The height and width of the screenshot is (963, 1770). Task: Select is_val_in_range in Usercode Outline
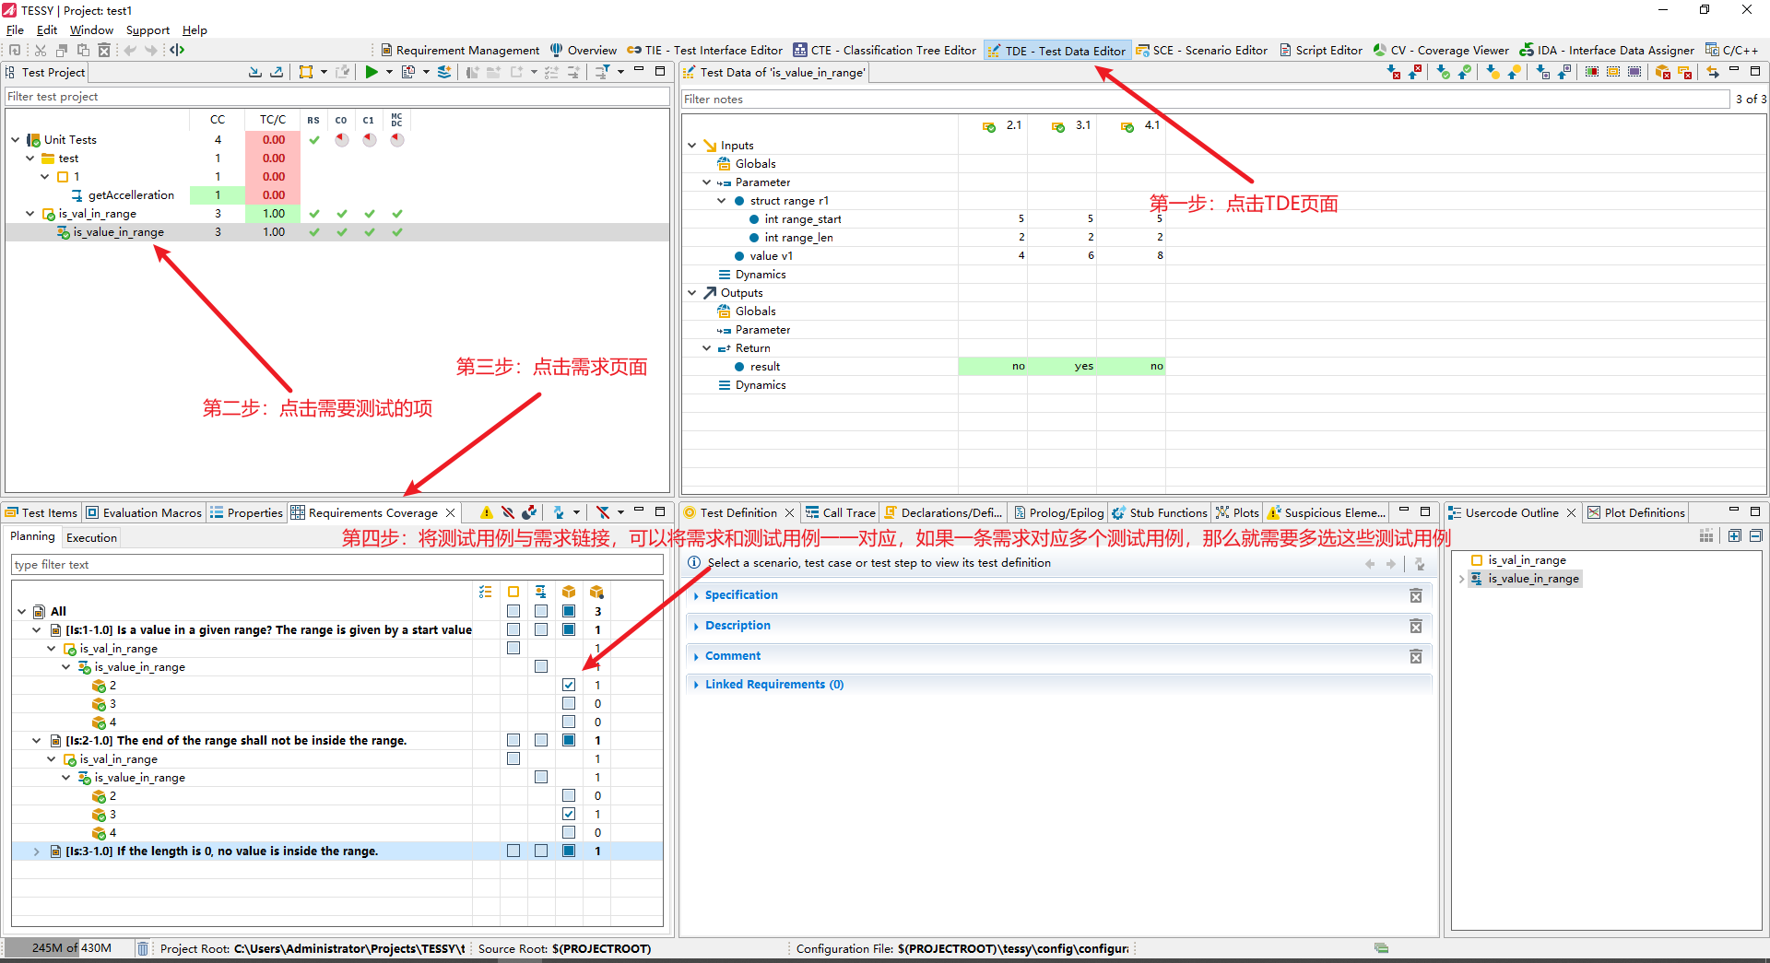pos(1527,560)
